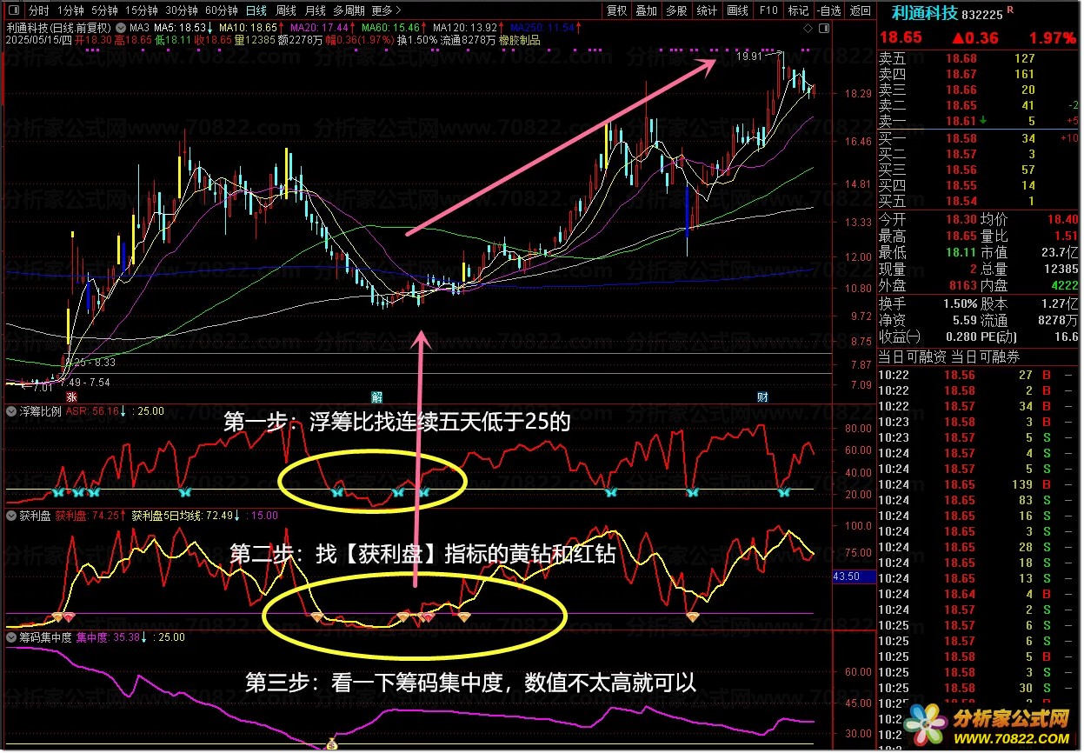Click the 财 event marker on the chart
Image resolution: width=1084 pixels, height=753 pixels.
762,397
